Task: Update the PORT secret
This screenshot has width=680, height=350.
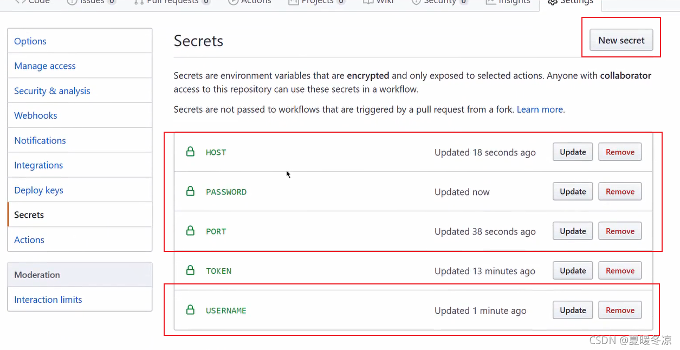Action: tap(573, 231)
